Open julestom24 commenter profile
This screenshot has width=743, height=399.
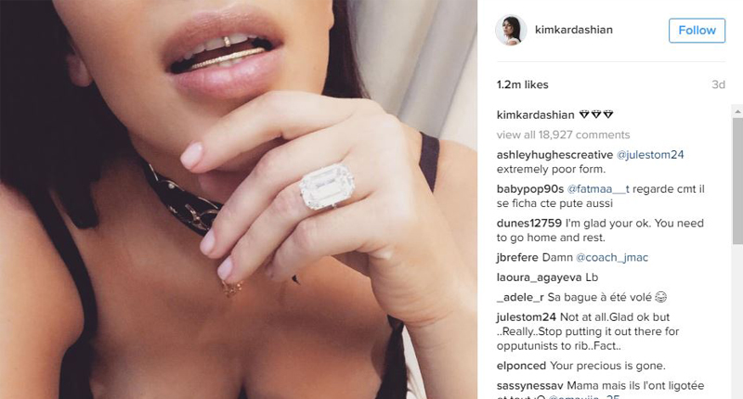526,317
